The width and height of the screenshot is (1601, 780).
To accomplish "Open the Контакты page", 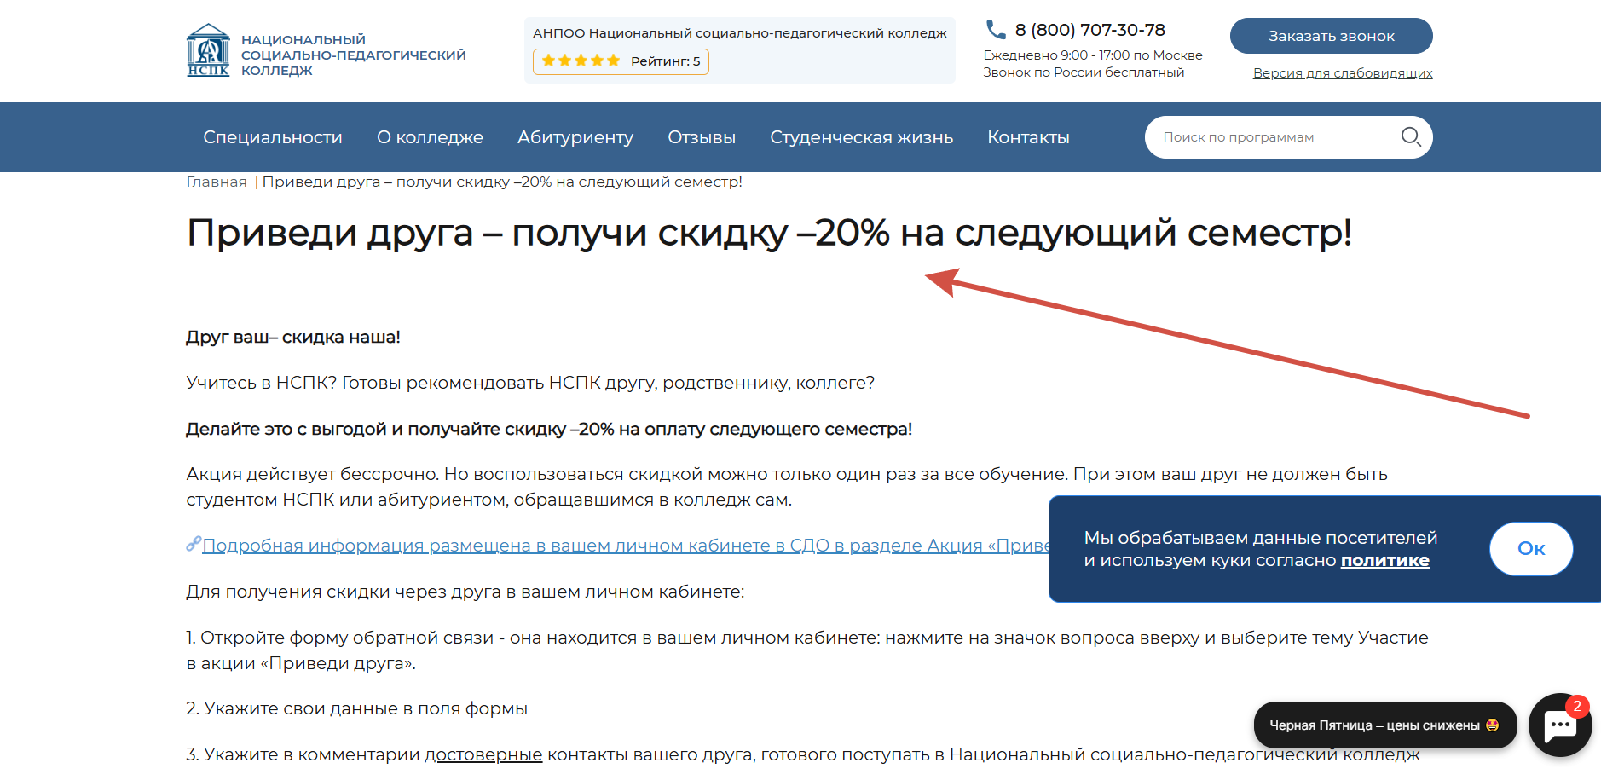I will tap(1028, 137).
